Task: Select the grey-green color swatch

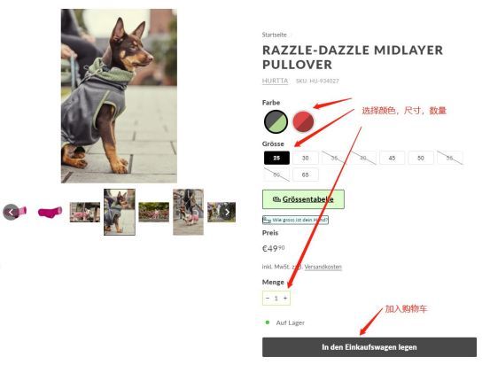Action: (276, 121)
